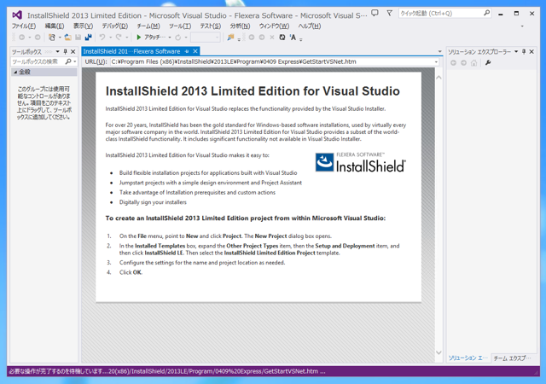
Task: Click Solution Explorer Home icon
Action: 473,63
